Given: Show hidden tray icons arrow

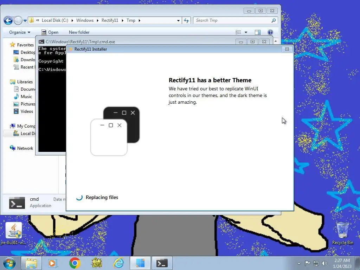Looking at the screenshot, I should tap(299, 263).
